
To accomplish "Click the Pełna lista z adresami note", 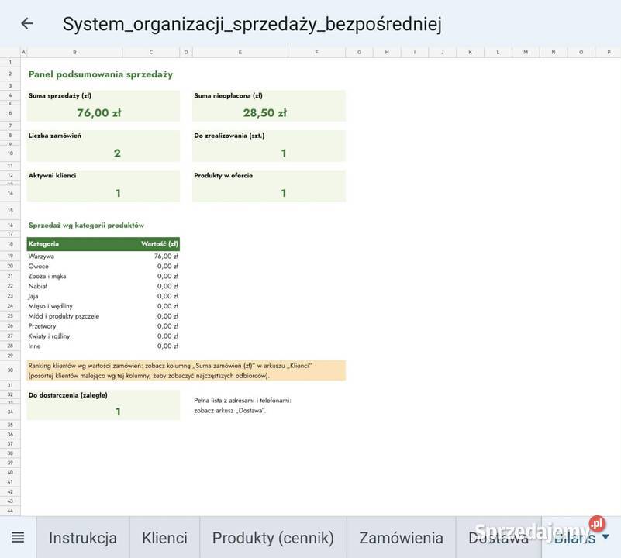I will click(x=243, y=405).
